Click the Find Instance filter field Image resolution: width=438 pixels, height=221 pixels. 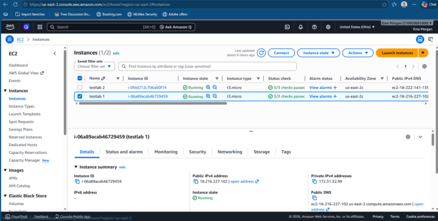click(207, 66)
